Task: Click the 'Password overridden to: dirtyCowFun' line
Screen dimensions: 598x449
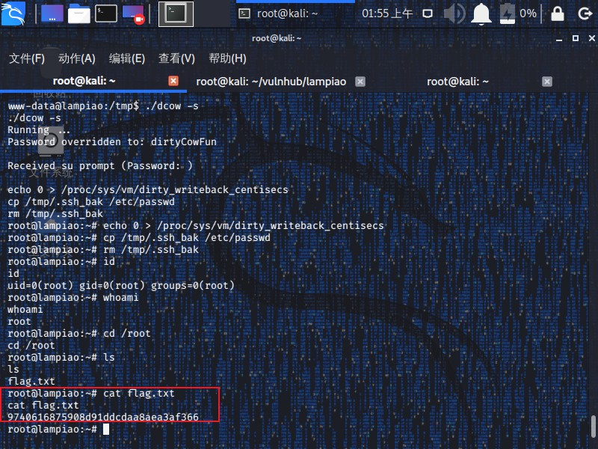Action: (x=112, y=142)
